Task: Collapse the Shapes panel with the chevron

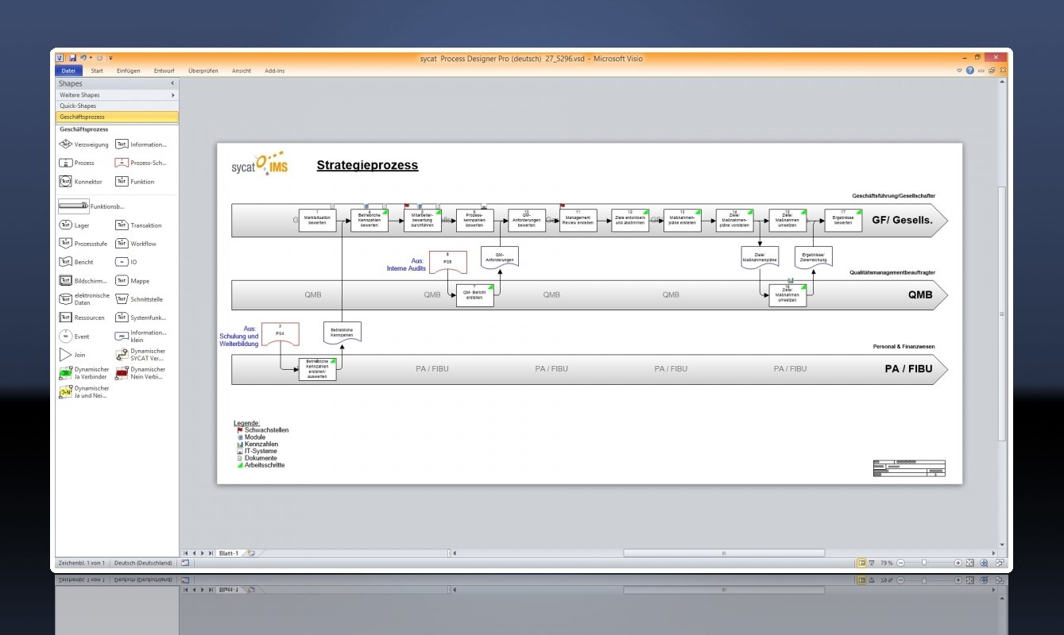Action: pyautogui.click(x=172, y=83)
